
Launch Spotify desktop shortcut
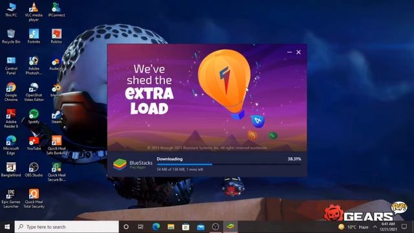point(34,116)
